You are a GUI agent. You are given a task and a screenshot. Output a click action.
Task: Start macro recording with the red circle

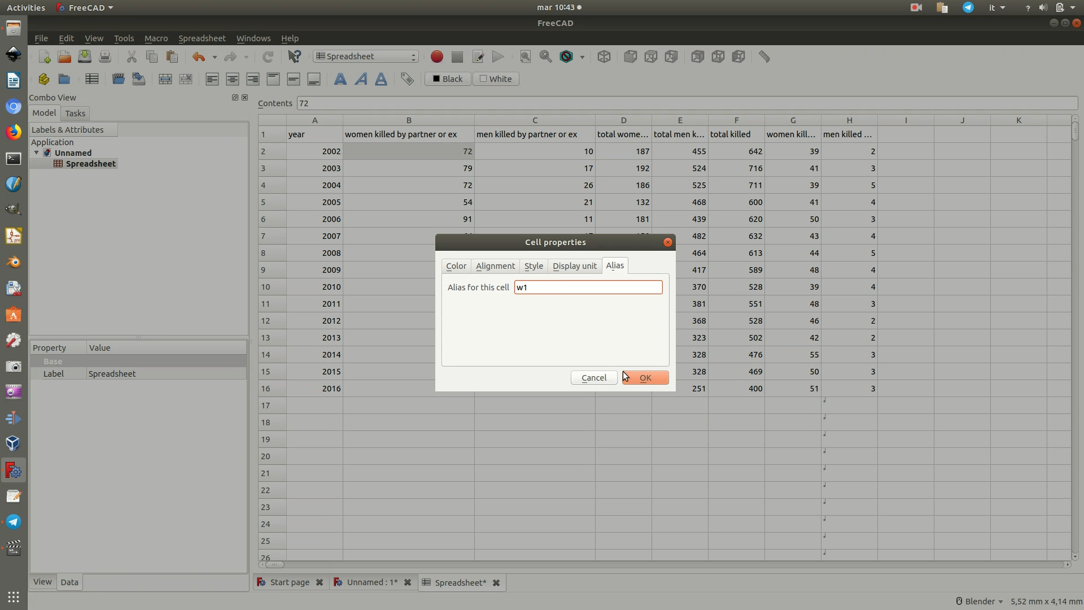pyautogui.click(x=436, y=56)
